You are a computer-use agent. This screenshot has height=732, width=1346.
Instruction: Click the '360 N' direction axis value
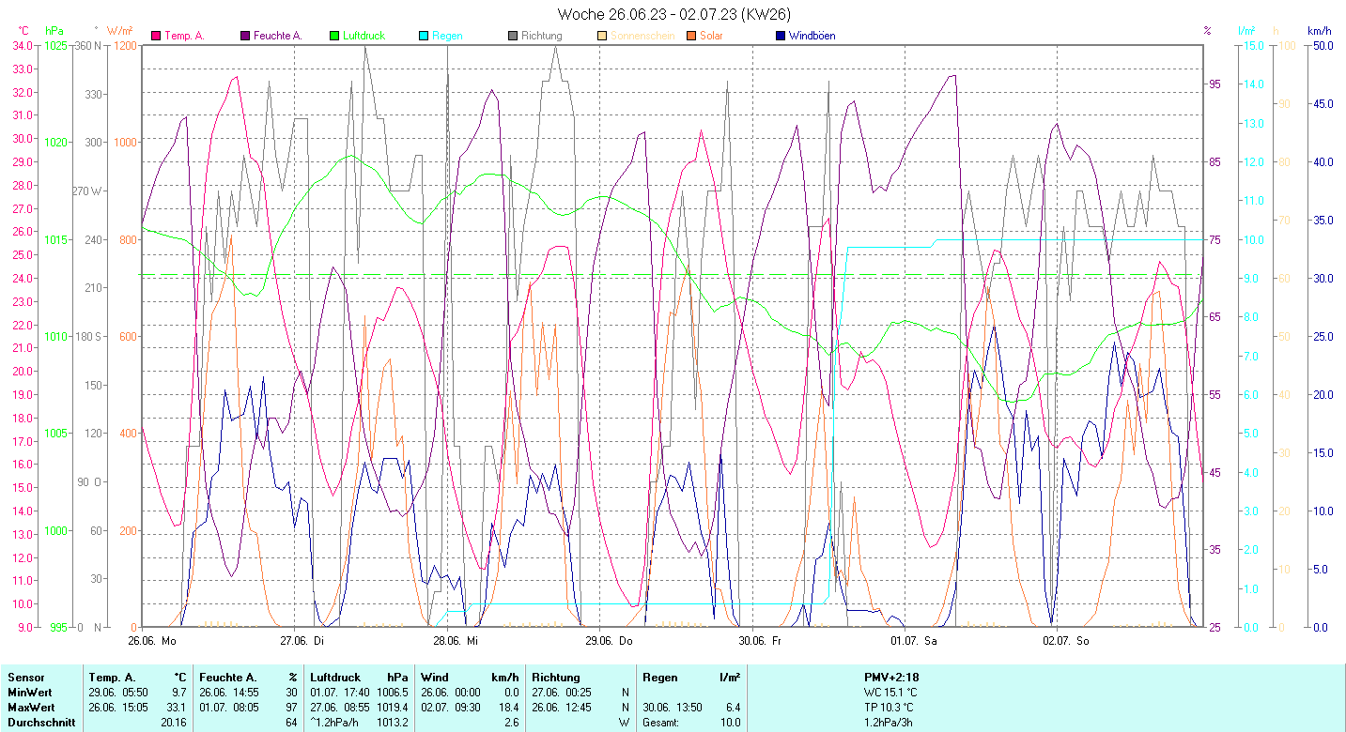(x=87, y=45)
